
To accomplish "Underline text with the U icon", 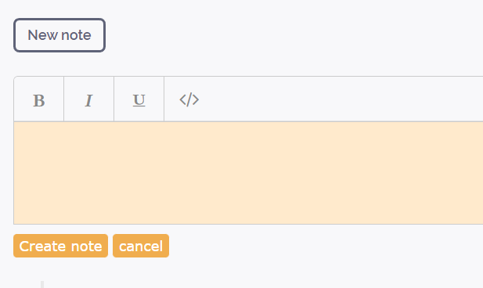I will coord(139,99).
